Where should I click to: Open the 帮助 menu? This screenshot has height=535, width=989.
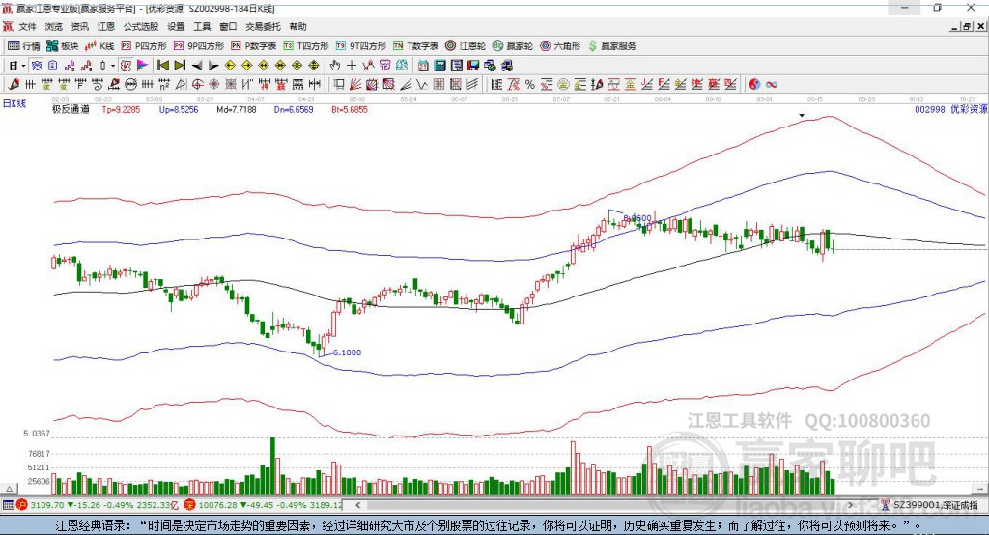click(297, 26)
